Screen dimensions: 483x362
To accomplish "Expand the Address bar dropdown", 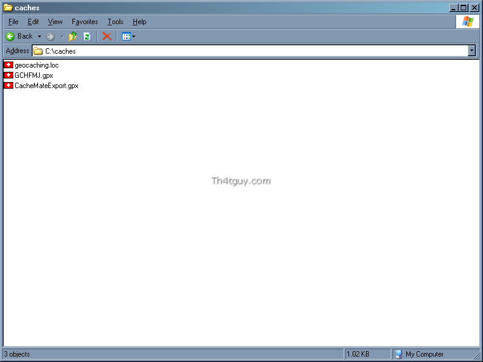I will 472,51.
